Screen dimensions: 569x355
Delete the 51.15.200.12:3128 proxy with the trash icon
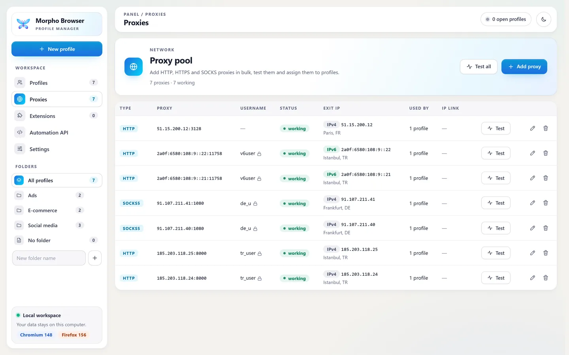point(546,128)
